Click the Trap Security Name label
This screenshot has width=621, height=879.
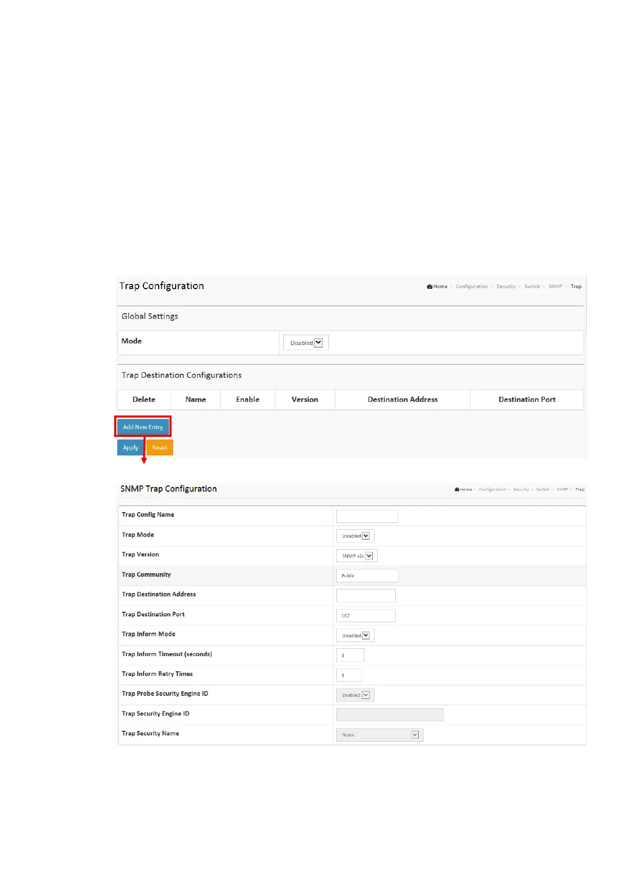[x=151, y=733]
